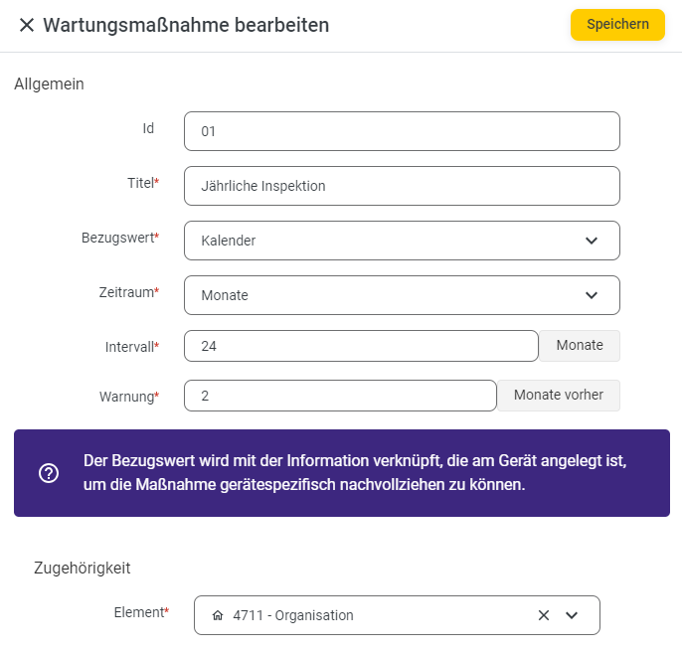
Task: Clear the Element selection with the X
Action: coord(544,615)
